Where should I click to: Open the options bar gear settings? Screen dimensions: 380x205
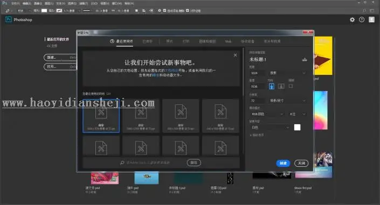160,11
